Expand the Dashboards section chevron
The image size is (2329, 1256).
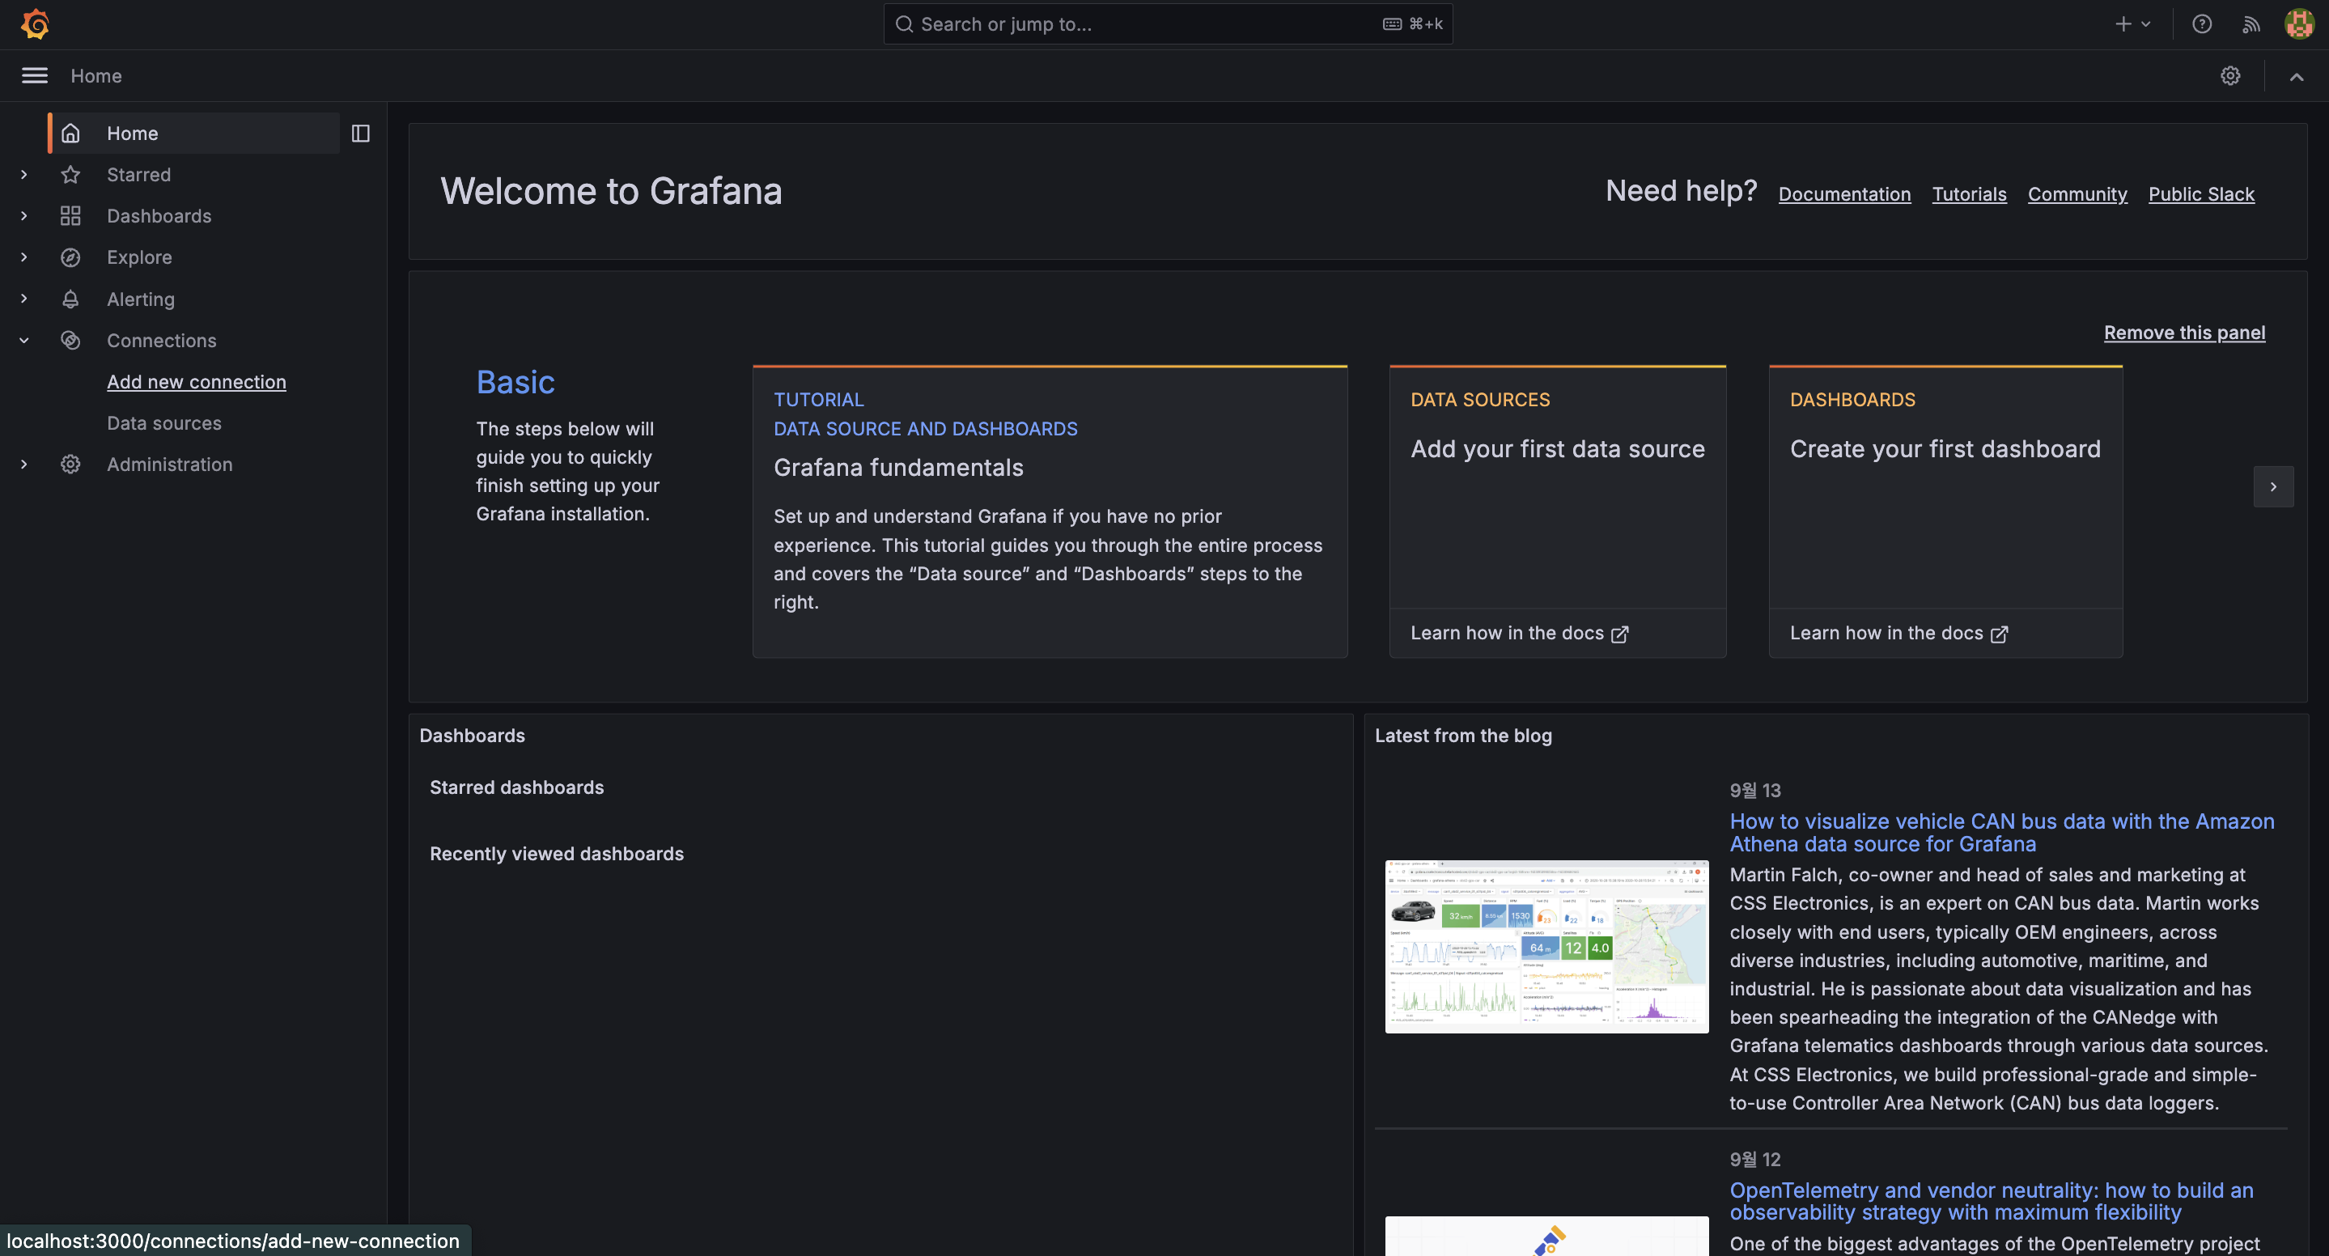click(x=24, y=216)
